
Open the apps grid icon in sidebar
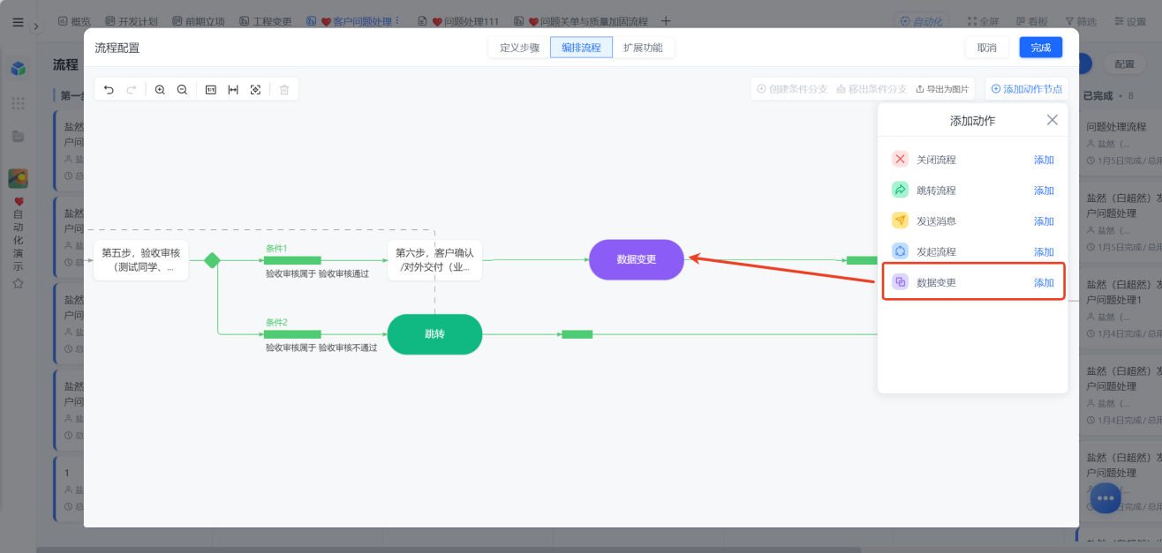[x=18, y=103]
